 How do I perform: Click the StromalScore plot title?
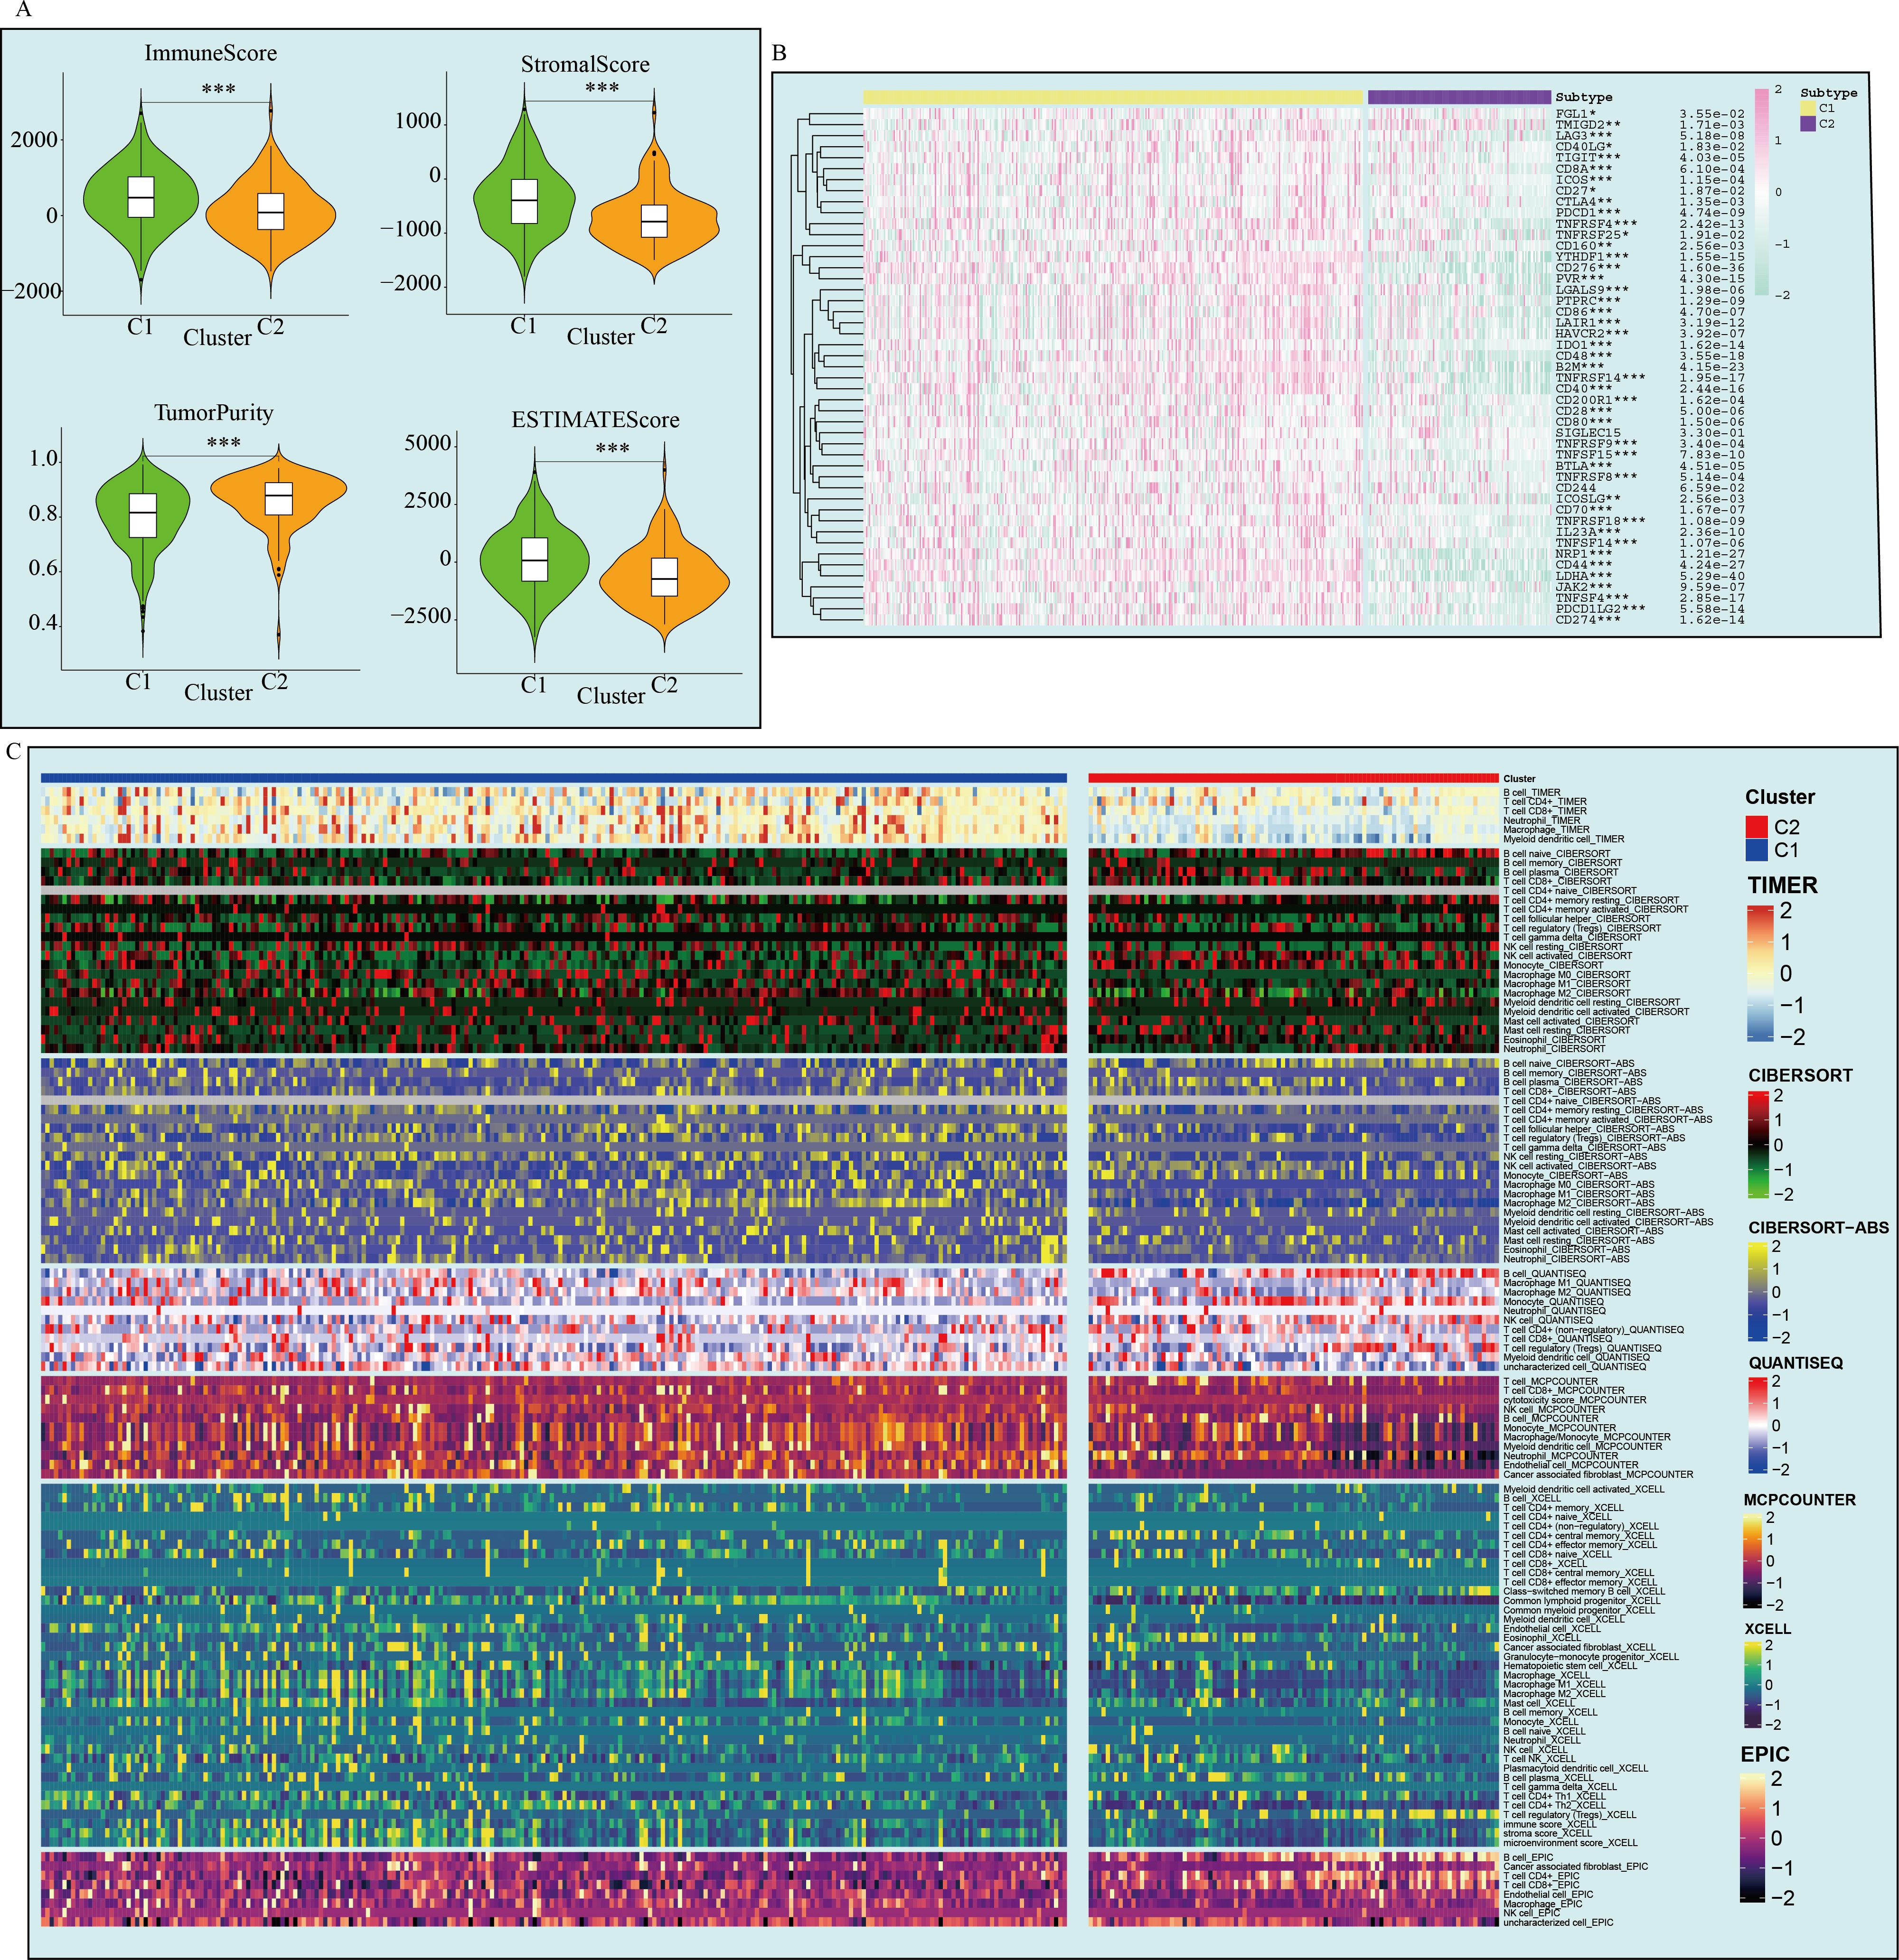pos(584,65)
